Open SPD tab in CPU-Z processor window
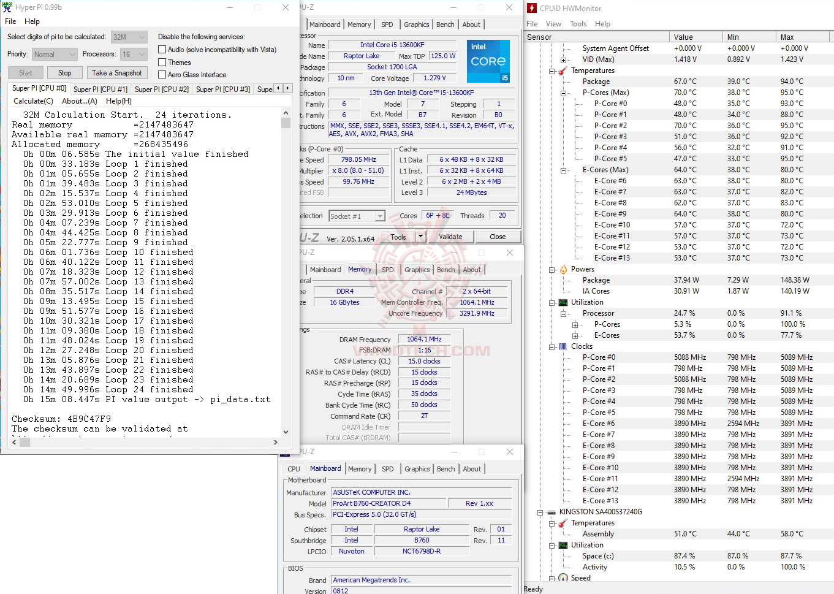This screenshot has width=834, height=594. (x=387, y=25)
